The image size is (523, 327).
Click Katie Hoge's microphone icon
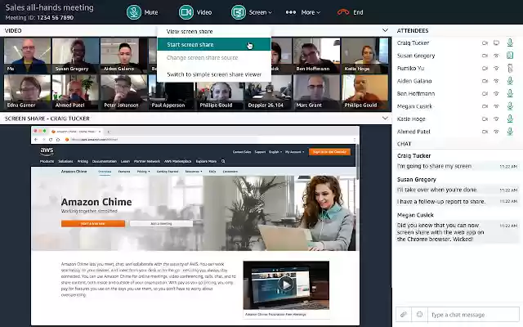coord(510,119)
